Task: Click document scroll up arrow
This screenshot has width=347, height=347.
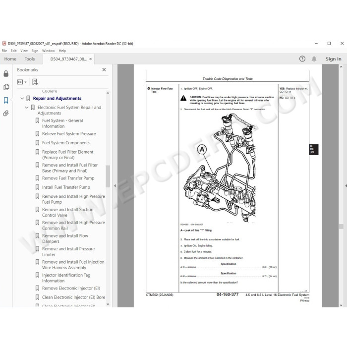Action: pos(341,67)
